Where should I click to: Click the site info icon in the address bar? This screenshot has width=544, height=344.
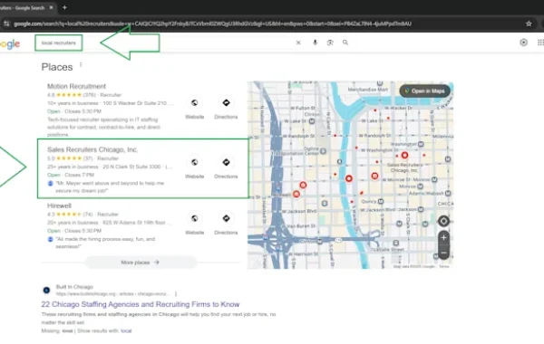click(x=6, y=24)
